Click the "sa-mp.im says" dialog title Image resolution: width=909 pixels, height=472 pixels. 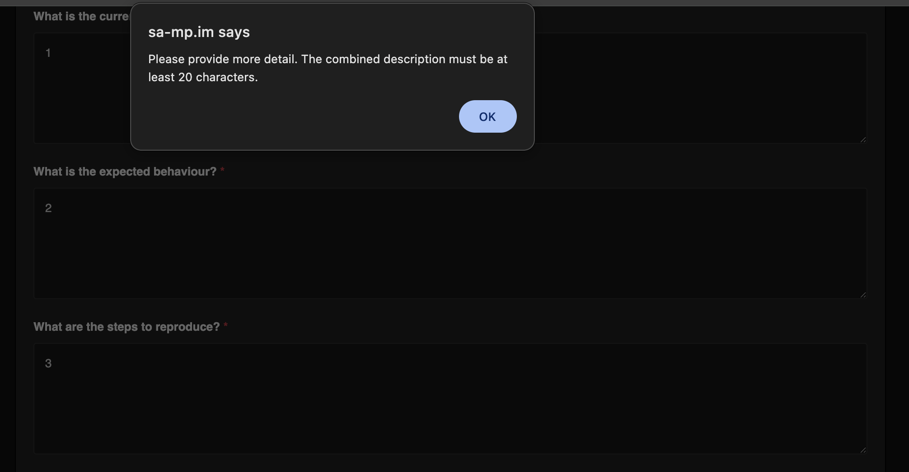point(199,32)
